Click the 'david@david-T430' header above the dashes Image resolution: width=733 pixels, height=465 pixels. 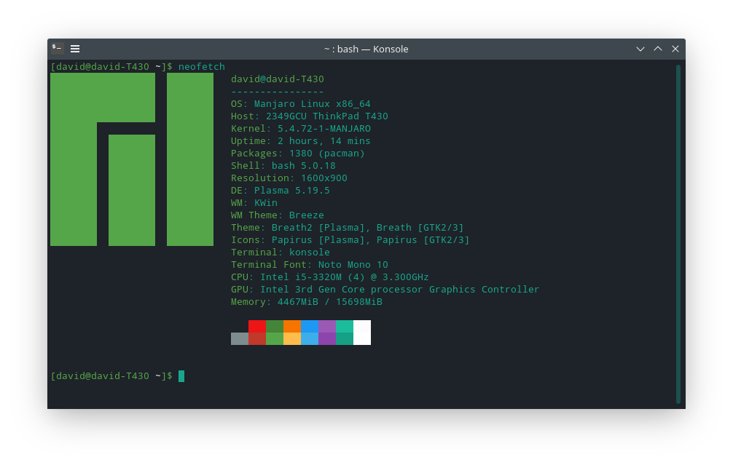(277, 79)
